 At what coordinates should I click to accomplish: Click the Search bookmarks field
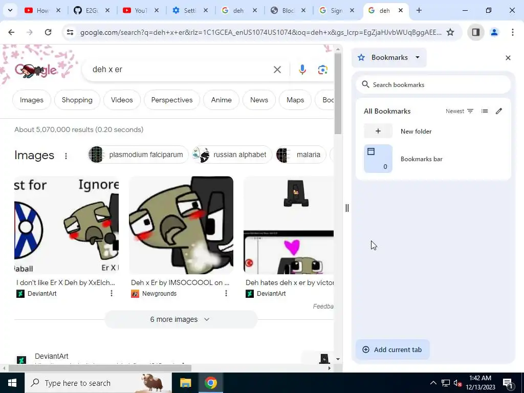click(x=433, y=85)
